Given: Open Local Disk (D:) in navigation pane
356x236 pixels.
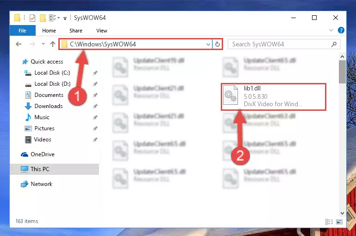Looking at the screenshot, I should coord(52,84).
